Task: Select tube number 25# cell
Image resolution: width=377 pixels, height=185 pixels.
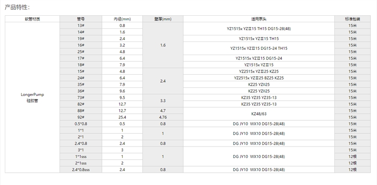Action: coord(81,52)
